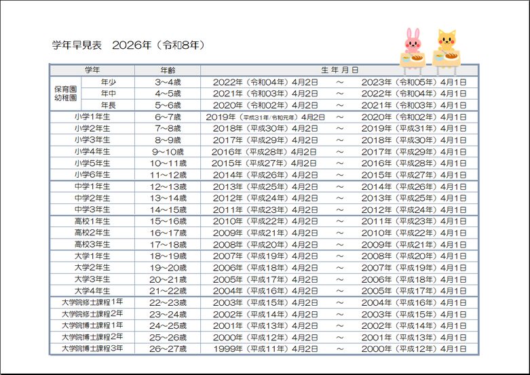Select the 学年 column header
530x375 pixels.
click(x=92, y=70)
